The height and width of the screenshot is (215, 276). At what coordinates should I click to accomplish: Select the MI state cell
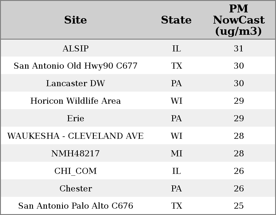pyautogui.click(x=176, y=154)
